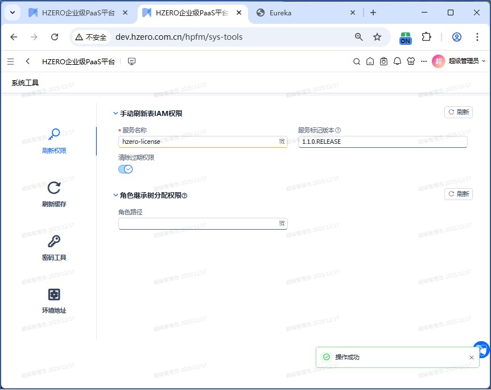Collapse the 手动刷新表IAM权限 section

[x=115, y=114]
